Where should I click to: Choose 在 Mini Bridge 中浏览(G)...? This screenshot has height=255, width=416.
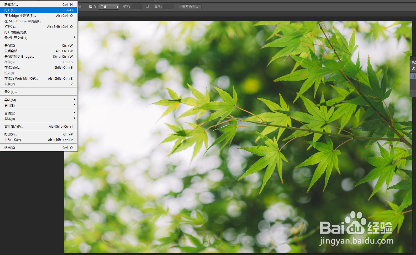(x=39, y=21)
